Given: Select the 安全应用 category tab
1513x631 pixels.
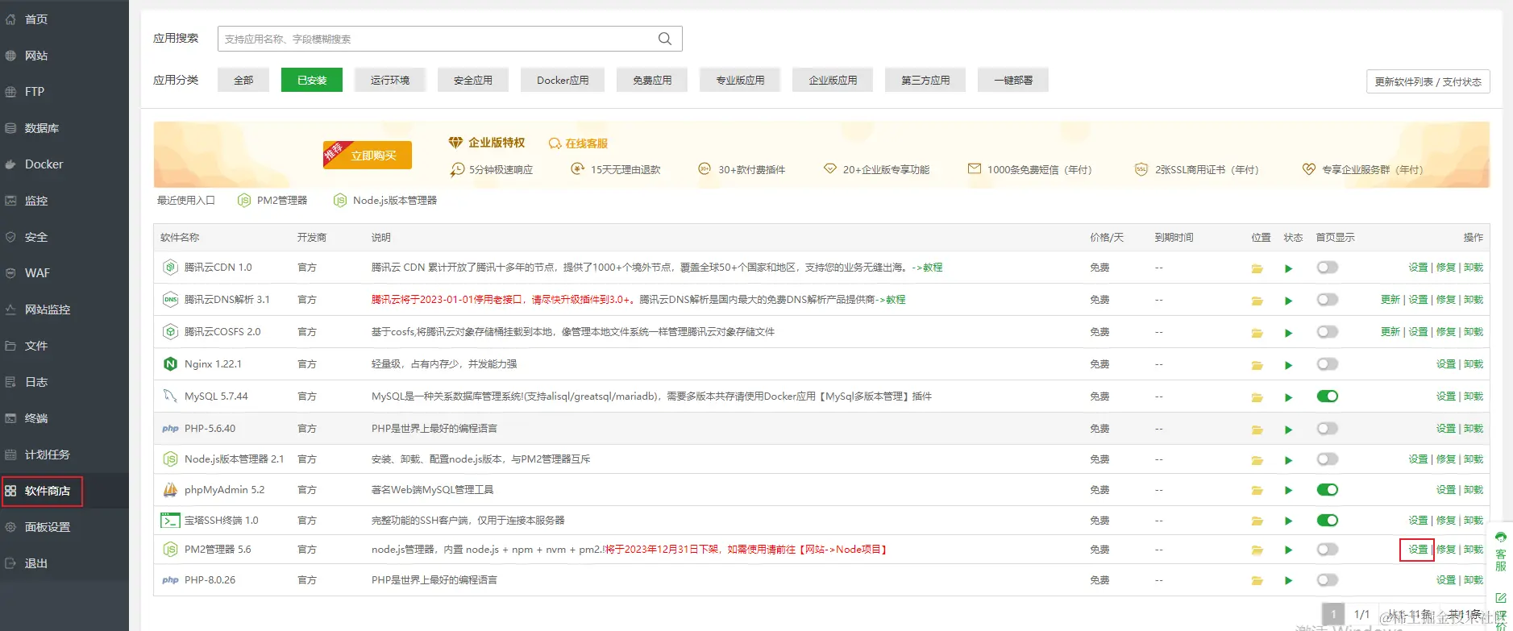Looking at the screenshot, I should pyautogui.click(x=473, y=80).
